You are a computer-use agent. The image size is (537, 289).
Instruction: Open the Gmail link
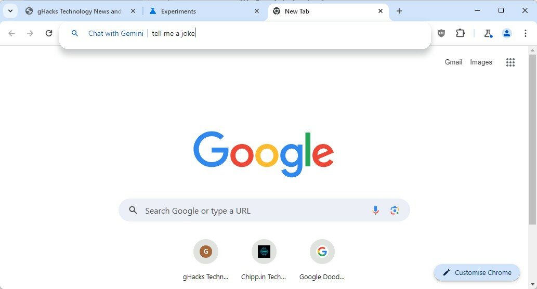pos(453,62)
